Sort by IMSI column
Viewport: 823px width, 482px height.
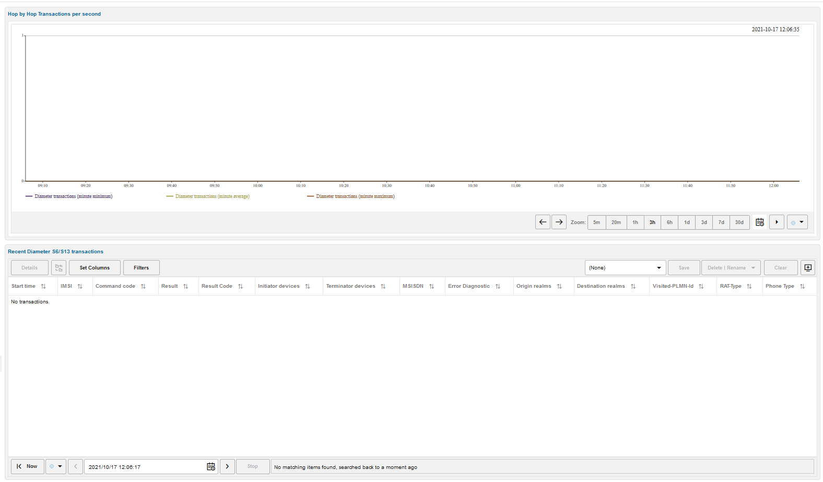(80, 286)
